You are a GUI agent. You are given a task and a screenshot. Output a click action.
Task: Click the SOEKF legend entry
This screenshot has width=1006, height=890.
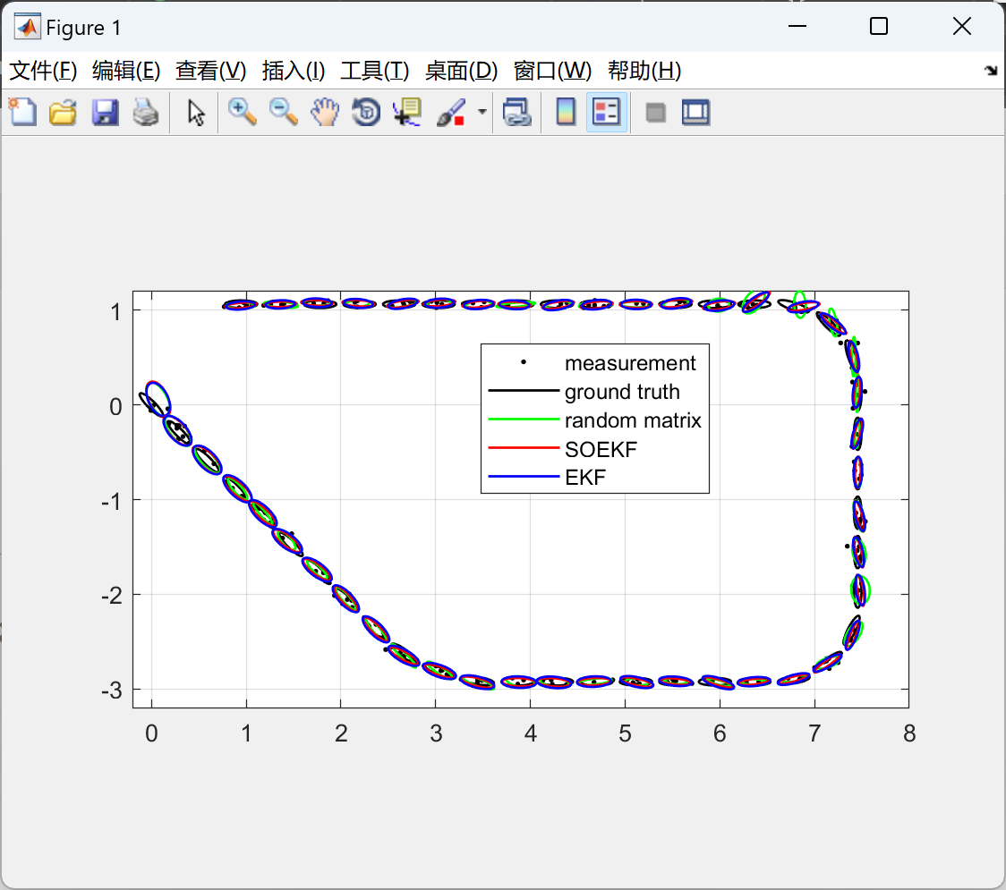601,449
